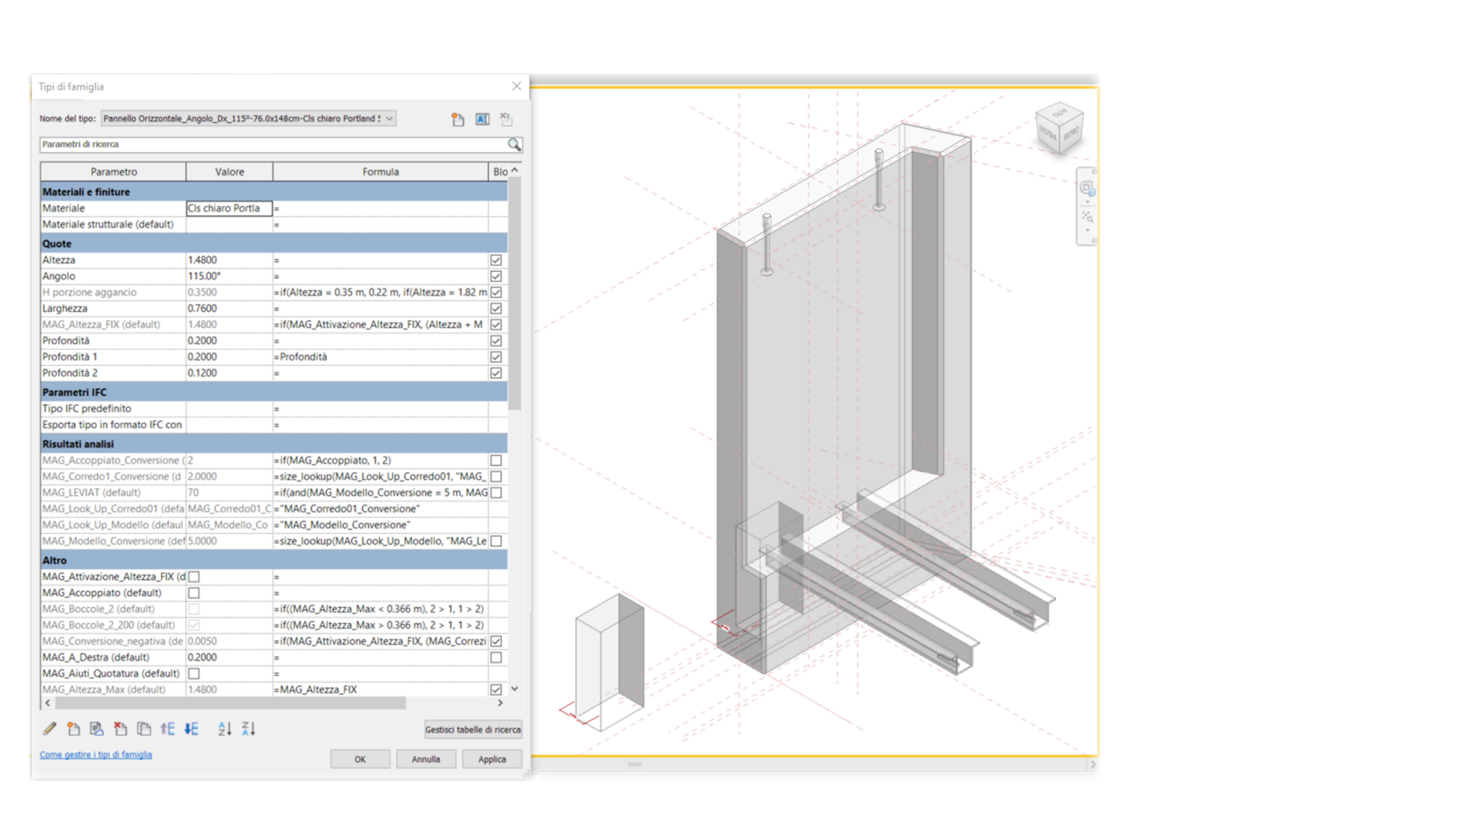Sort parameters ascending with the A-Z icon
The image size is (1467, 825).
225,730
